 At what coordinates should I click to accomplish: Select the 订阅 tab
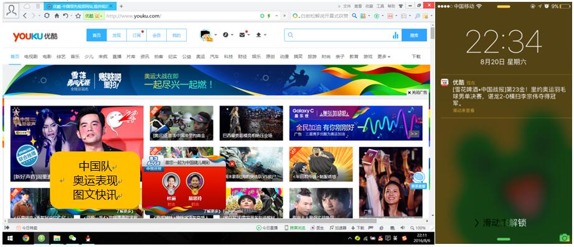pyautogui.click(x=136, y=35)
